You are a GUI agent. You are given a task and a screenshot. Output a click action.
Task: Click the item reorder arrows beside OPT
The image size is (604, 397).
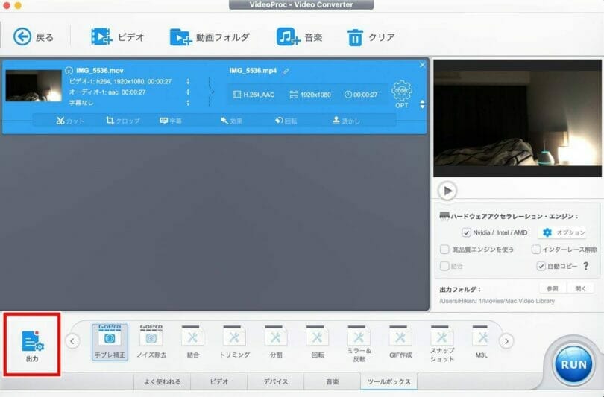pyautogui.click(x=422, y=104)
